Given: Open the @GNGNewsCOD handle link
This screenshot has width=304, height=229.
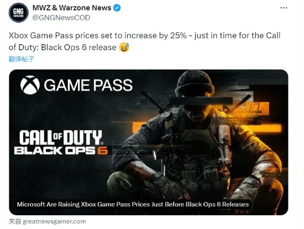Looking at the screenshot, I should point(61,18).
